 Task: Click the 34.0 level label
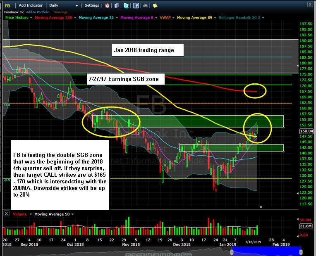point(7,180)
